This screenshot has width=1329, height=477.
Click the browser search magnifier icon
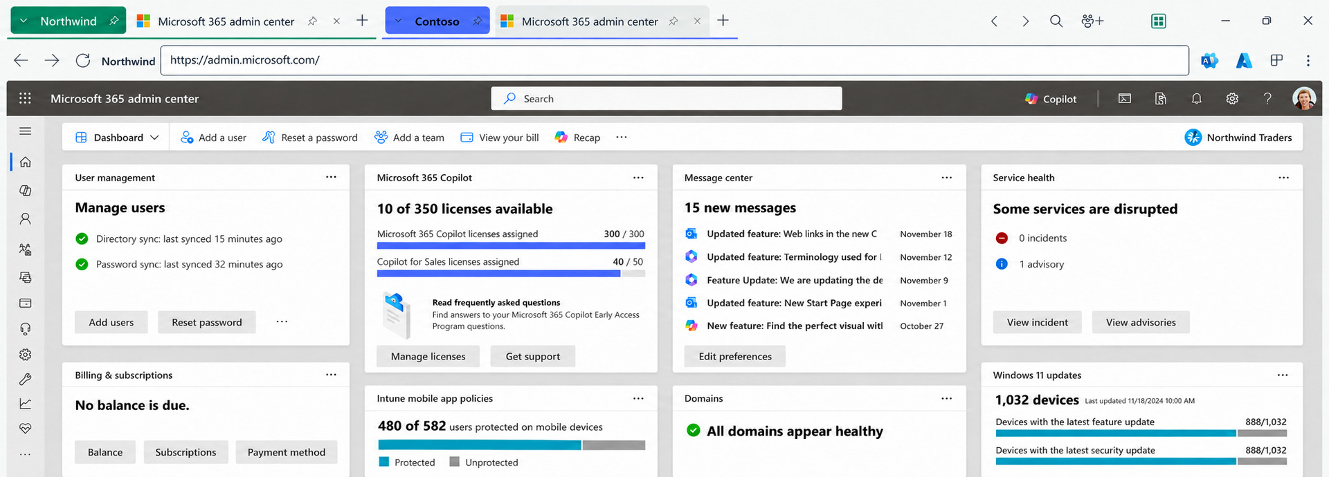[x=1056, y=21]
